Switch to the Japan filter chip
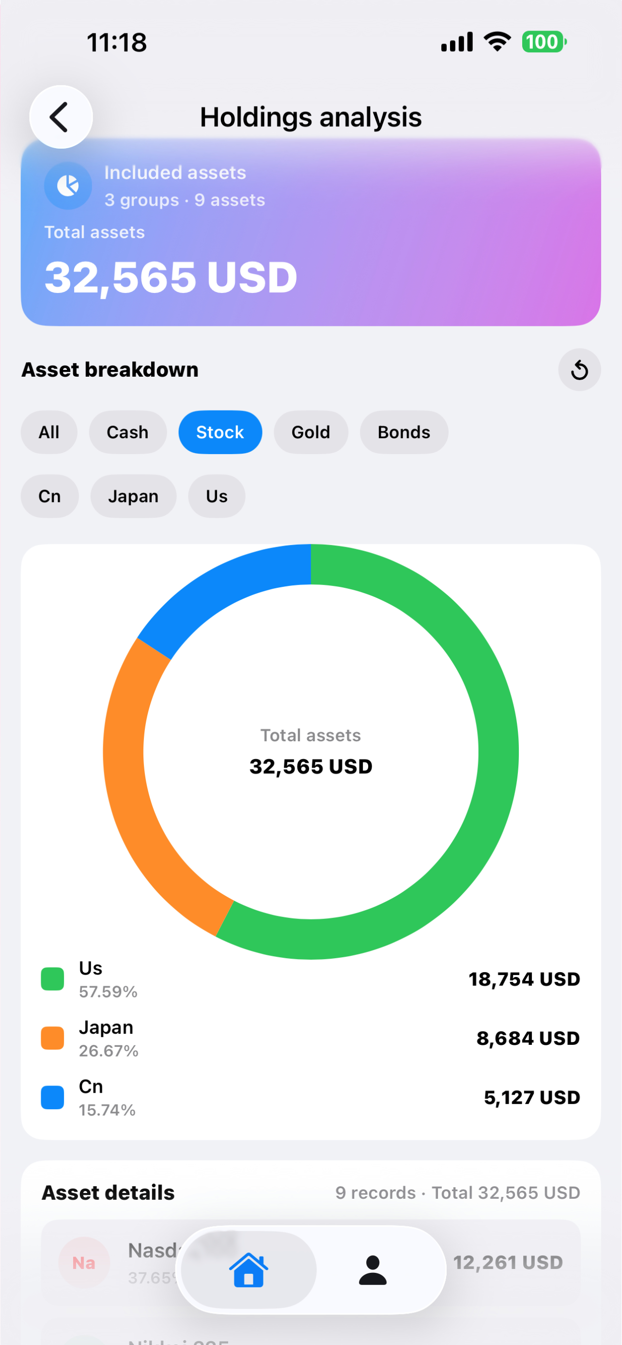 click(134, 496)
